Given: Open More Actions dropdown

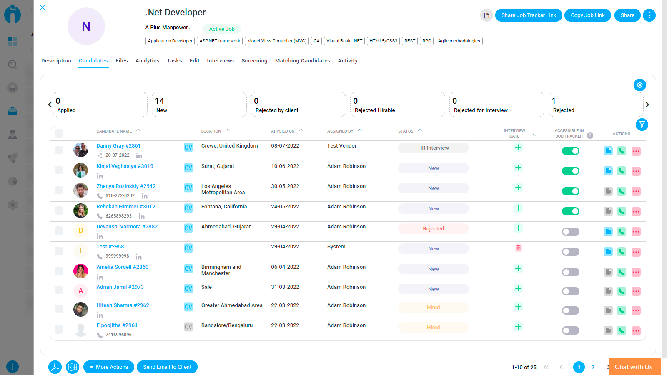Looking at the screenshot, I should 109,367.
